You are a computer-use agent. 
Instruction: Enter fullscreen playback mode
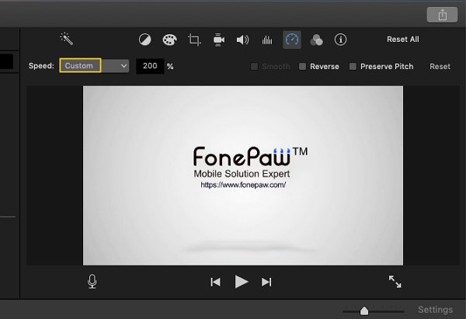point(395,282)
